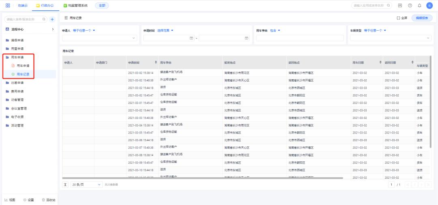
Task: Open 回收站 recycle bin in the sidebar
Action: tap(49, 200)
